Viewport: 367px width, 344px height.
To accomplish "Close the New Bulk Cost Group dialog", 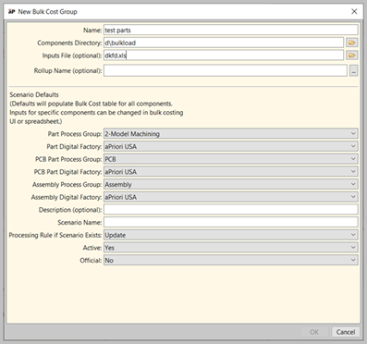I will coord(354,11).
